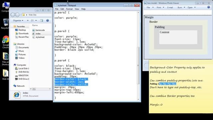Screen dimensions: 213x120
Task: Select Pictures library
Action: click(x=22, y=54)
